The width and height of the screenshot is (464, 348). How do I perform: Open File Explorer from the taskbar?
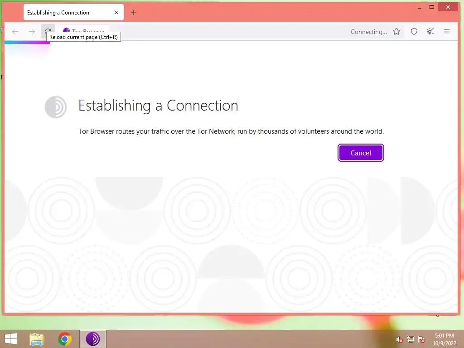click(37, 339)
